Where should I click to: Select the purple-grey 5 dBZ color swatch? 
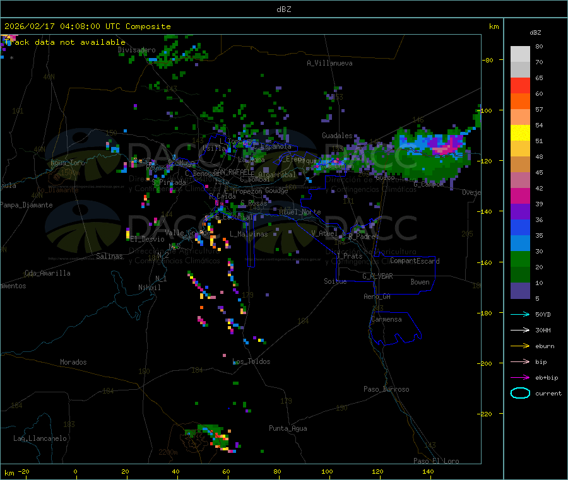(x=520, y=291)
